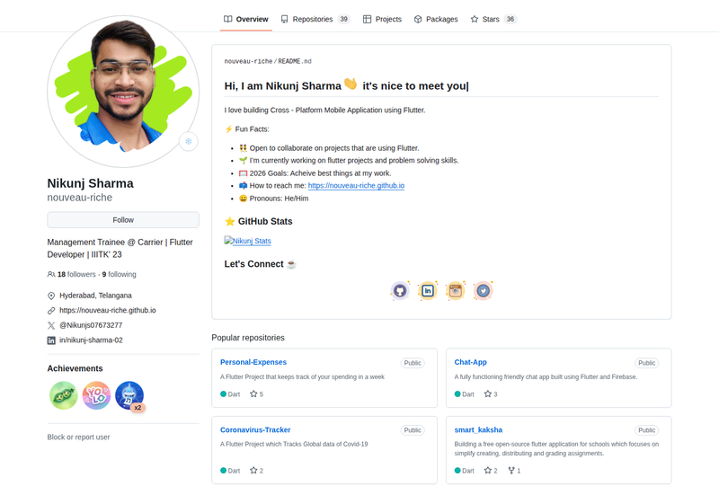Viewport: 719px width, 486px height.
Task: Click the snowflake status badge on avatar
Action: pos(189,141)
